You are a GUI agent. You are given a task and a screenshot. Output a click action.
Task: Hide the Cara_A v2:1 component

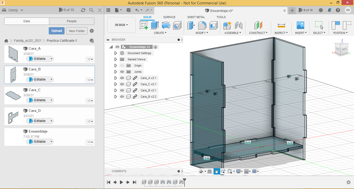pyautogui.click(x=122, y=78)
